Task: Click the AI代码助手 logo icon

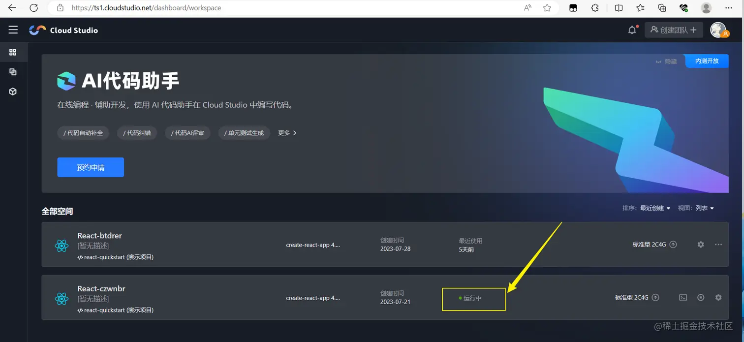Action: (66, 81)
